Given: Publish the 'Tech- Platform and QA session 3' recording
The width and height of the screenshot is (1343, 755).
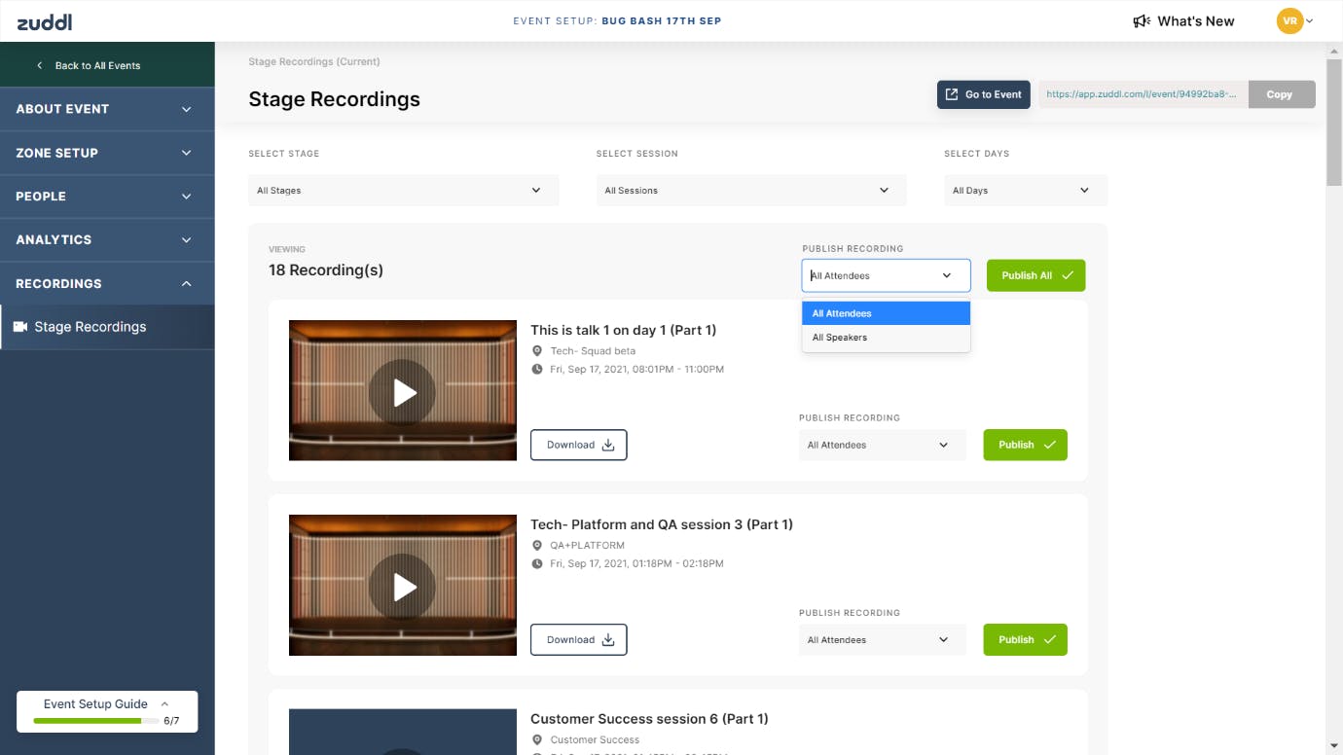Looking at the screenshot, I should point(1025,639).
